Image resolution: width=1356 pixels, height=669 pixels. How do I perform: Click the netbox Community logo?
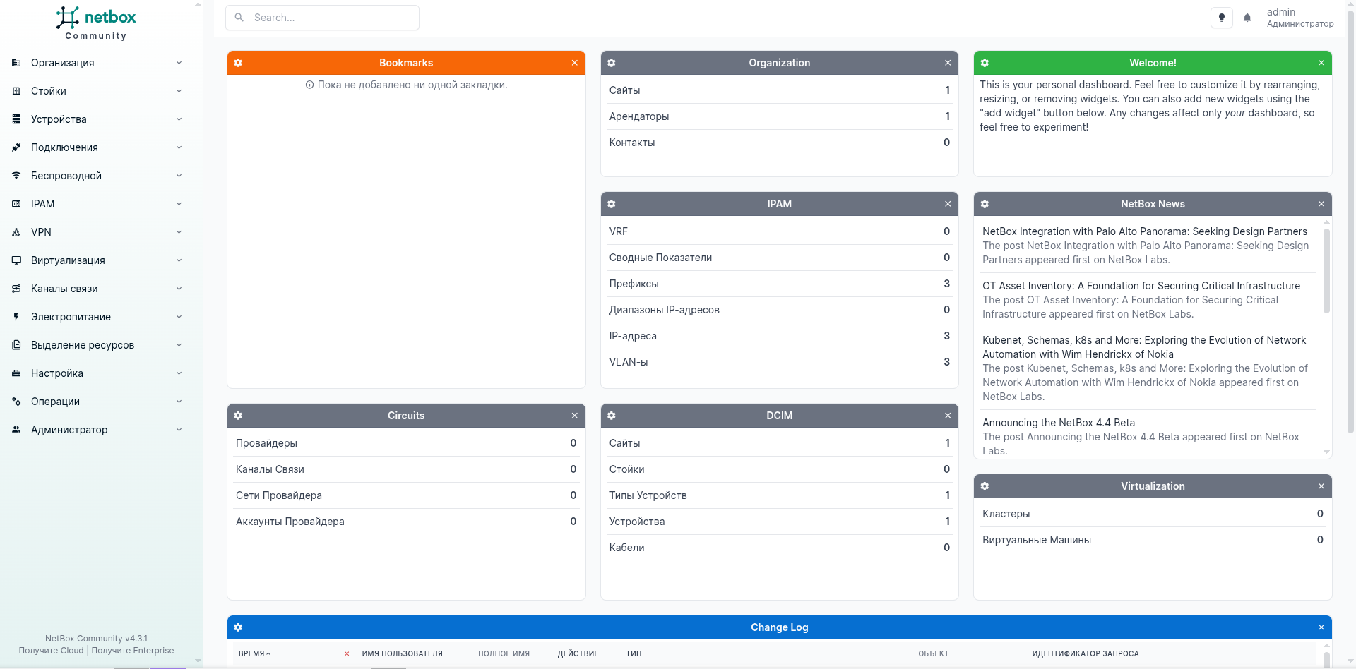96,23
